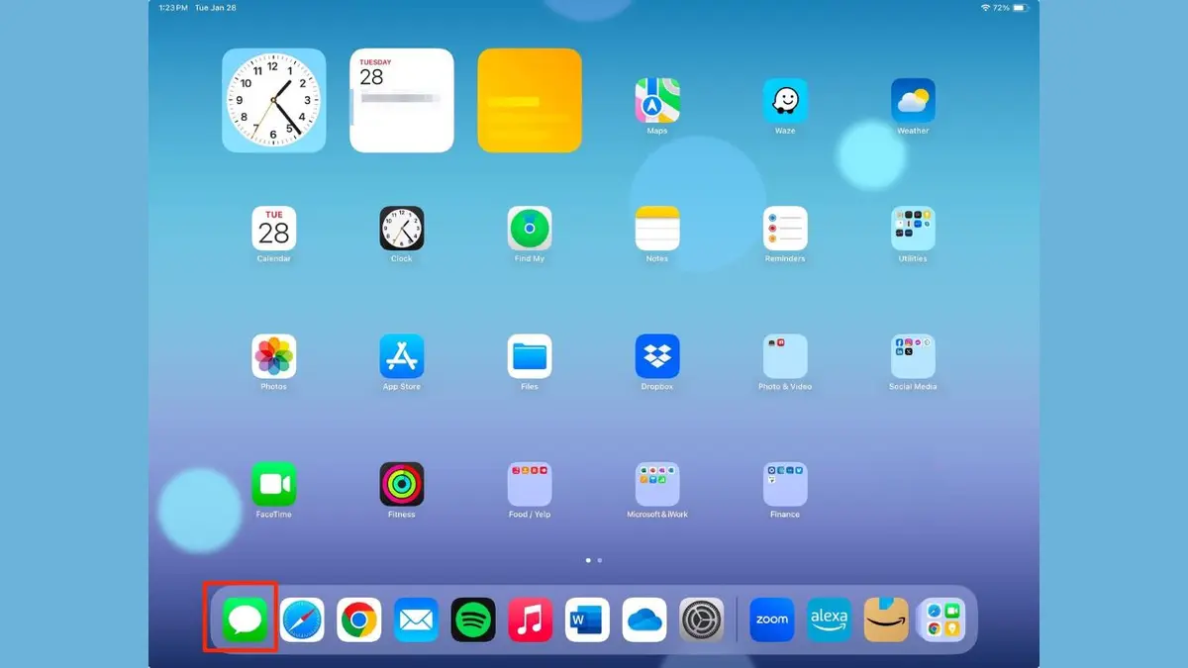Screen dimensions: 1188x668
Task: Launch the Photos app
Action: click(x=273, y=356)
